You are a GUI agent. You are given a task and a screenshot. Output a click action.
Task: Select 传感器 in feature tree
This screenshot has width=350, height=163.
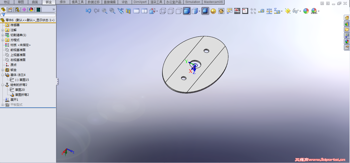coord(15,25)
